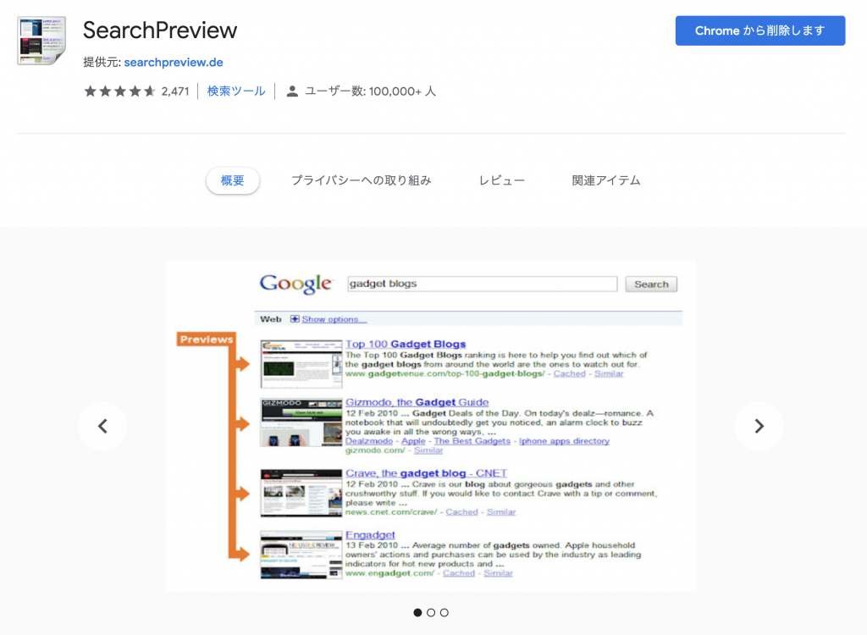Viewport: 867px width, 635px height.
Task: Click the extension preview screenshot image
Action: pos(431,426)
